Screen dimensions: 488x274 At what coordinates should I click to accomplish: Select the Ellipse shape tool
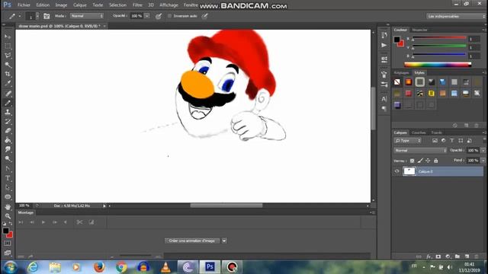[x=8, y=197]
